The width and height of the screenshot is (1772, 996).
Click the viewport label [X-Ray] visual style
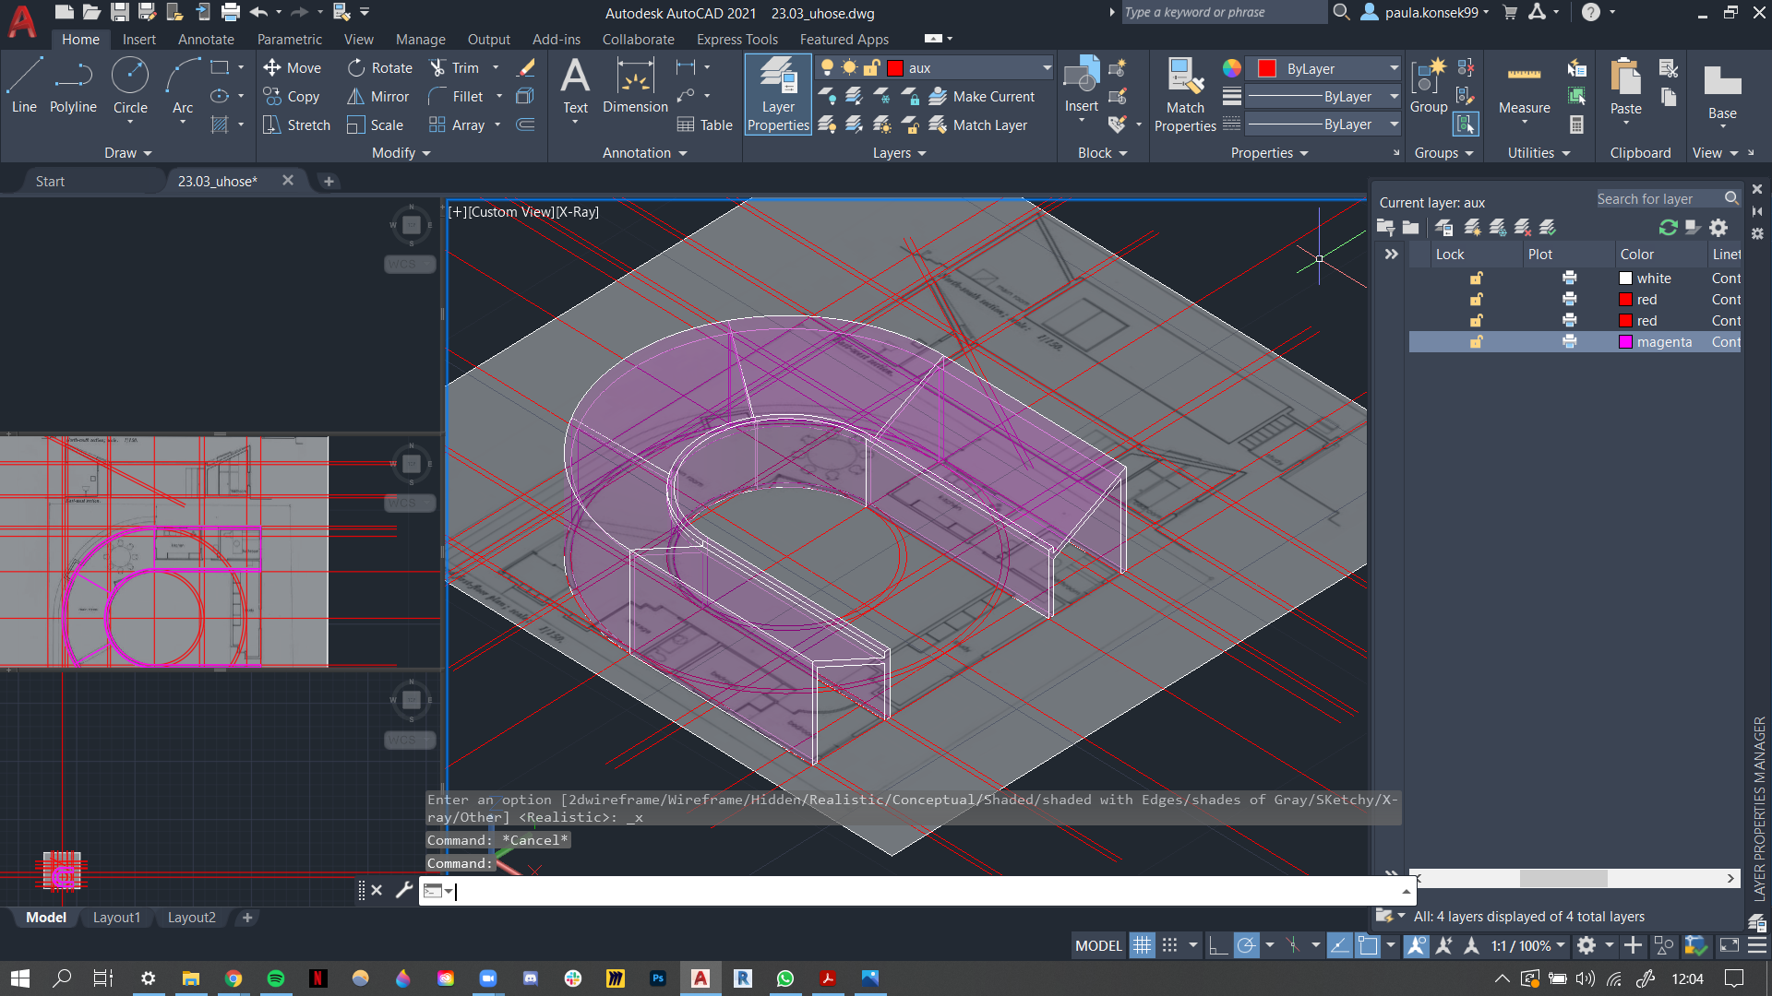click(x=577, y=212)
